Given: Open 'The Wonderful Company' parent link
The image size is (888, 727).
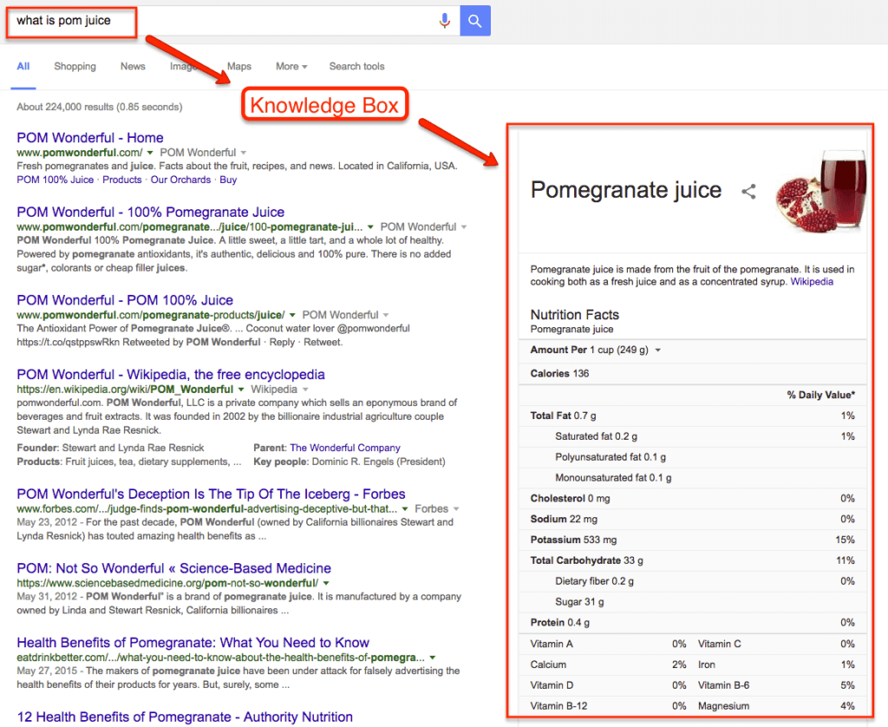Looking at the screenshot, I should coord(345,448).
